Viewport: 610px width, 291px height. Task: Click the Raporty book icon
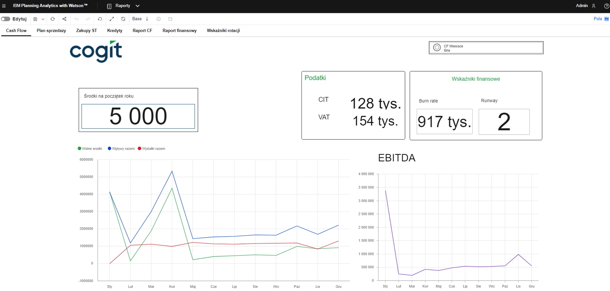pos(109,6)
